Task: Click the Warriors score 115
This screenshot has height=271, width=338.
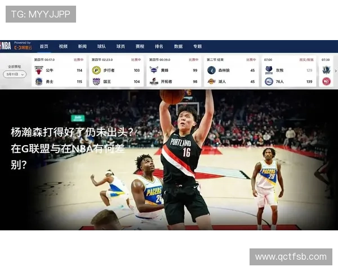Action: coord(79,82)
